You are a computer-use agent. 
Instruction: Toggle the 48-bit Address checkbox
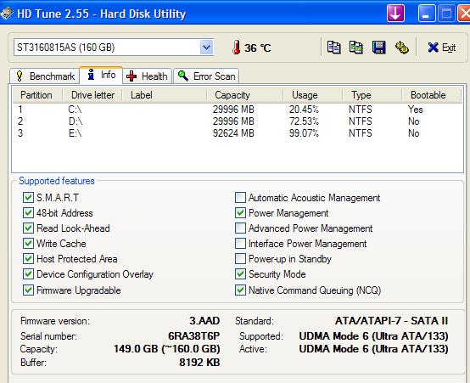tap(28, 213)
